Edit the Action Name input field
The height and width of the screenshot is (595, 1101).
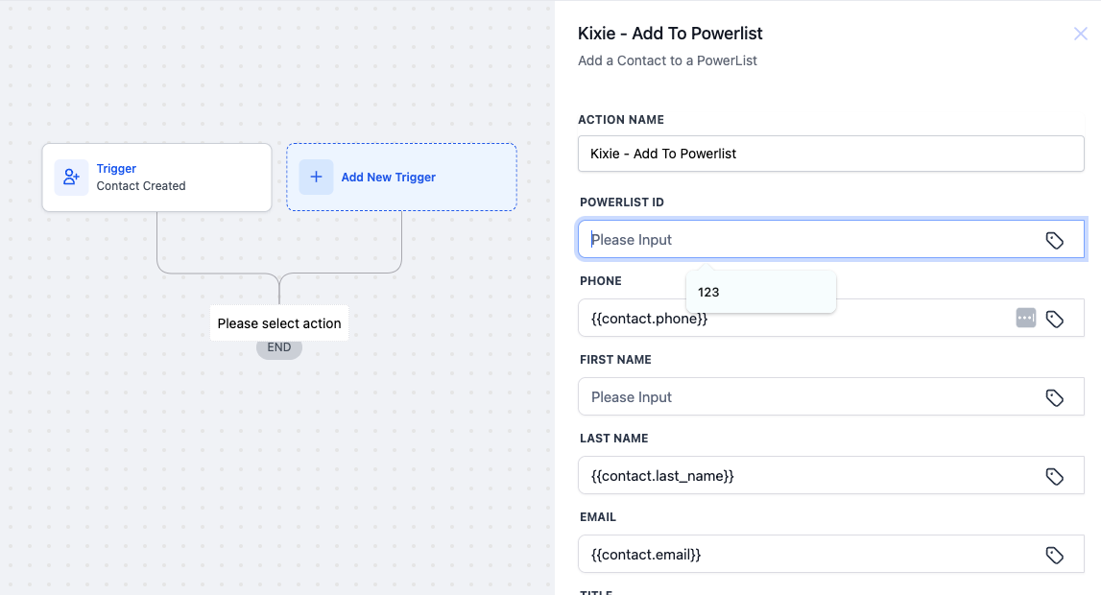click(830, 154)
